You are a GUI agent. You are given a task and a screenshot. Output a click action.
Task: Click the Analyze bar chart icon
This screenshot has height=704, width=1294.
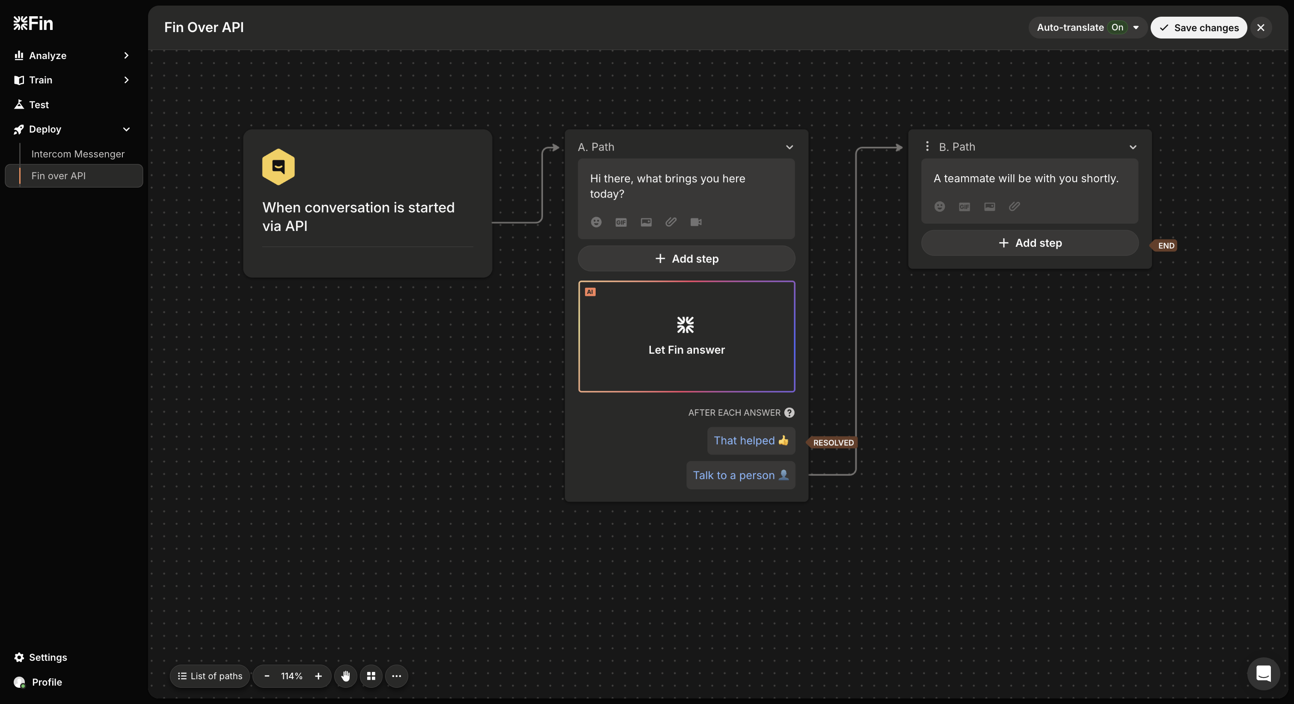[19, 55]
